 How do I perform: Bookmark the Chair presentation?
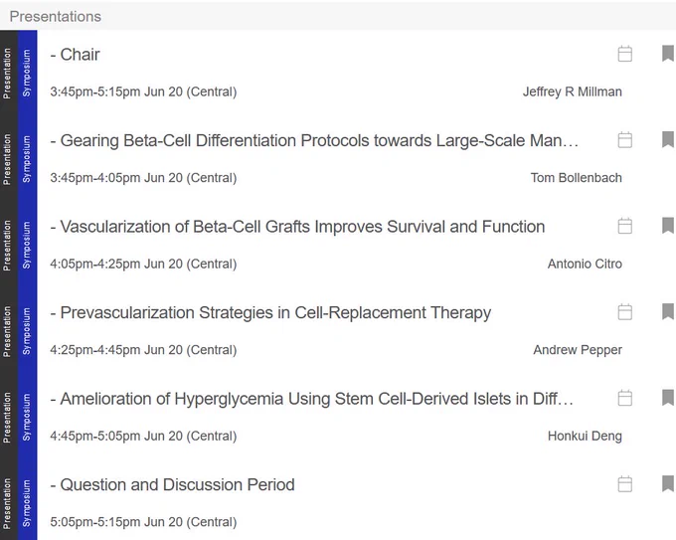[x=668, y=54]
